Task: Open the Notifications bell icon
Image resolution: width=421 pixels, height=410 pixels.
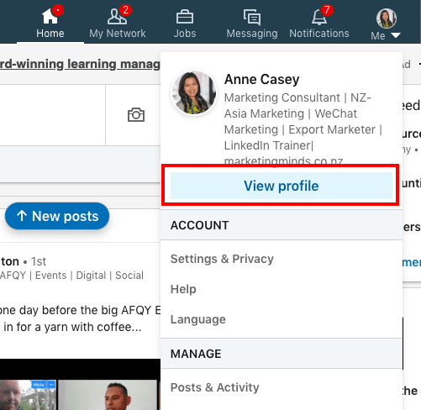Action: click(319, 17)
